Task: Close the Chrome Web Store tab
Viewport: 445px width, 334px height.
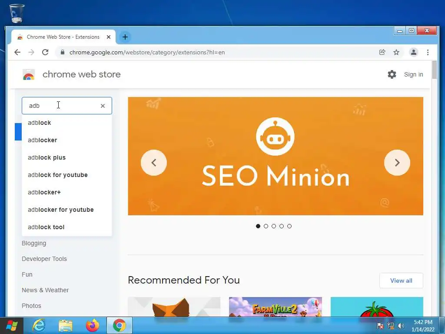Action: click(x=108, y=37)
